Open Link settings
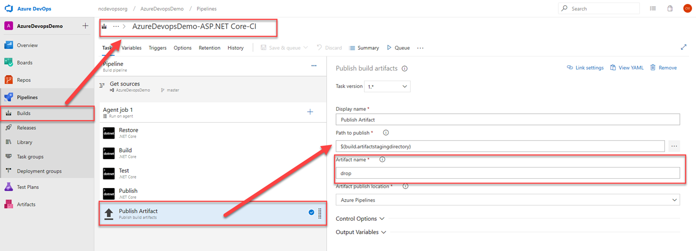 click(x=585, y=68)
